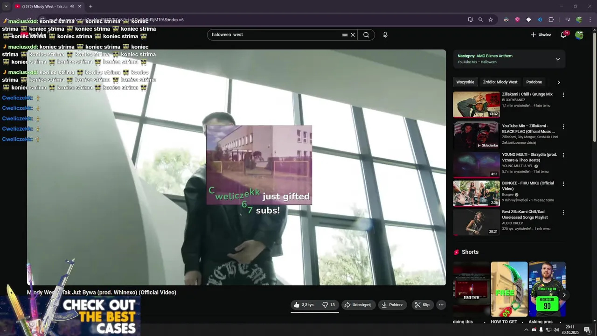
Task: Click the Utwórz create button
Action: 541,35
